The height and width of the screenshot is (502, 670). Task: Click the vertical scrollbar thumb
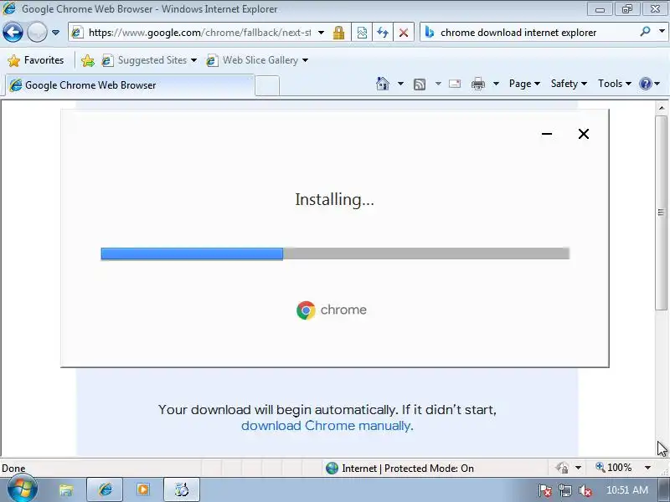point(662,213)
